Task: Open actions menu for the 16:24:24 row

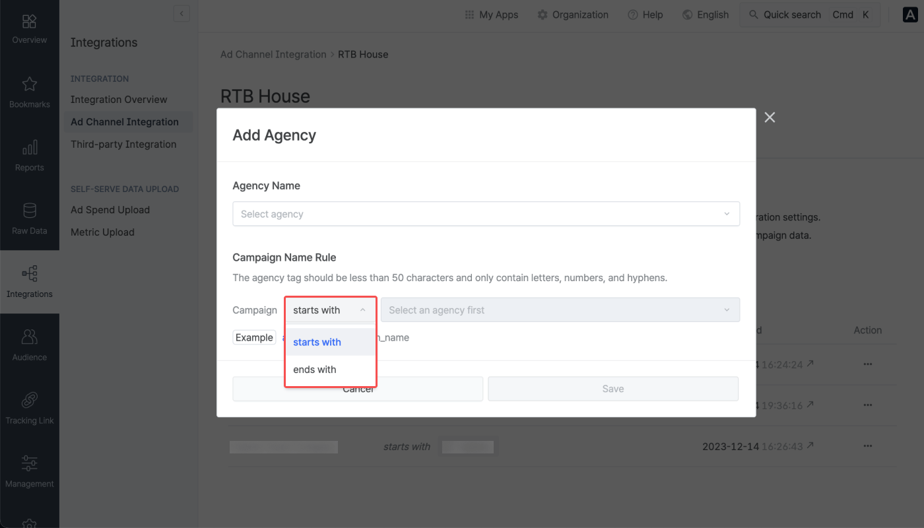Action: coord(867,364)
